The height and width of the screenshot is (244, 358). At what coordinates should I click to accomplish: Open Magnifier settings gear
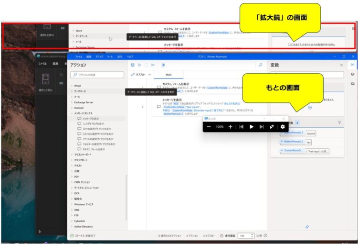283,127
